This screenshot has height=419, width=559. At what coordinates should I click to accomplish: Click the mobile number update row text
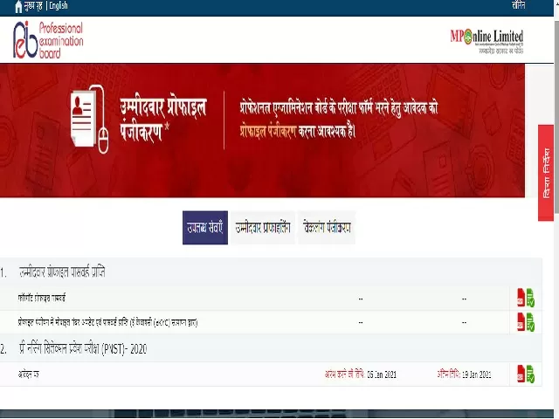(x=107, y=322)
